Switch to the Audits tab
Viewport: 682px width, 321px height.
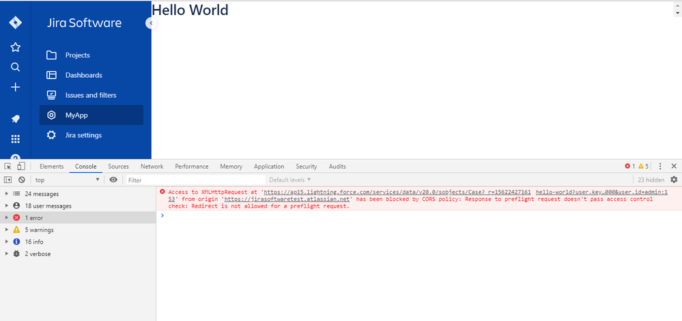point(337,167)
